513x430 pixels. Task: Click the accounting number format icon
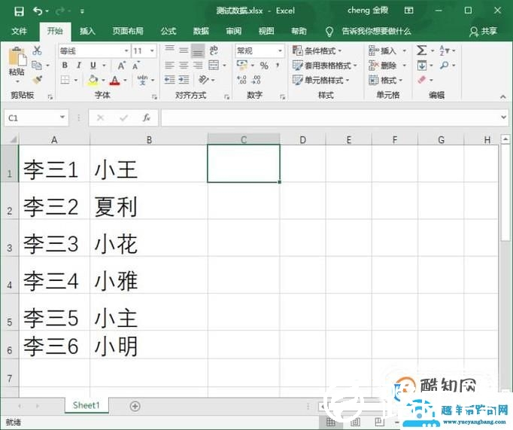(242, 66)
